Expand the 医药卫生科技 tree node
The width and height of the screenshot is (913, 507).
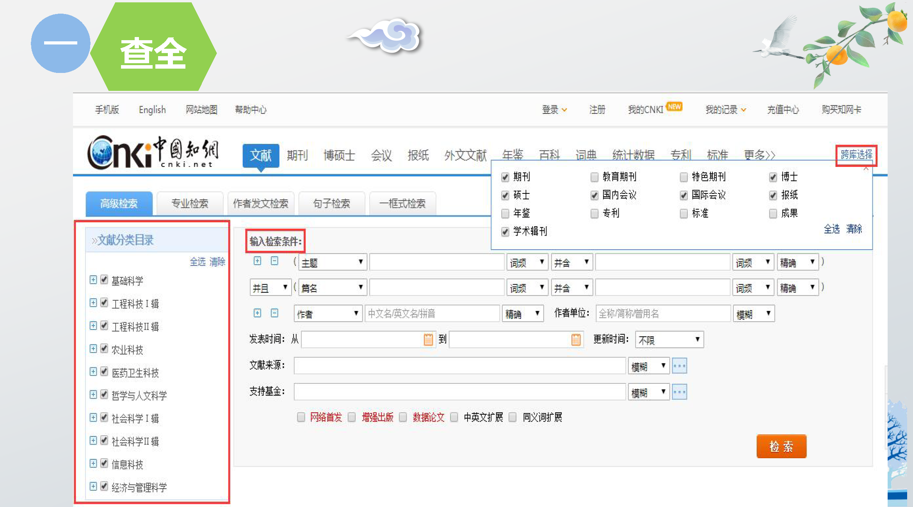pos(93,372)
